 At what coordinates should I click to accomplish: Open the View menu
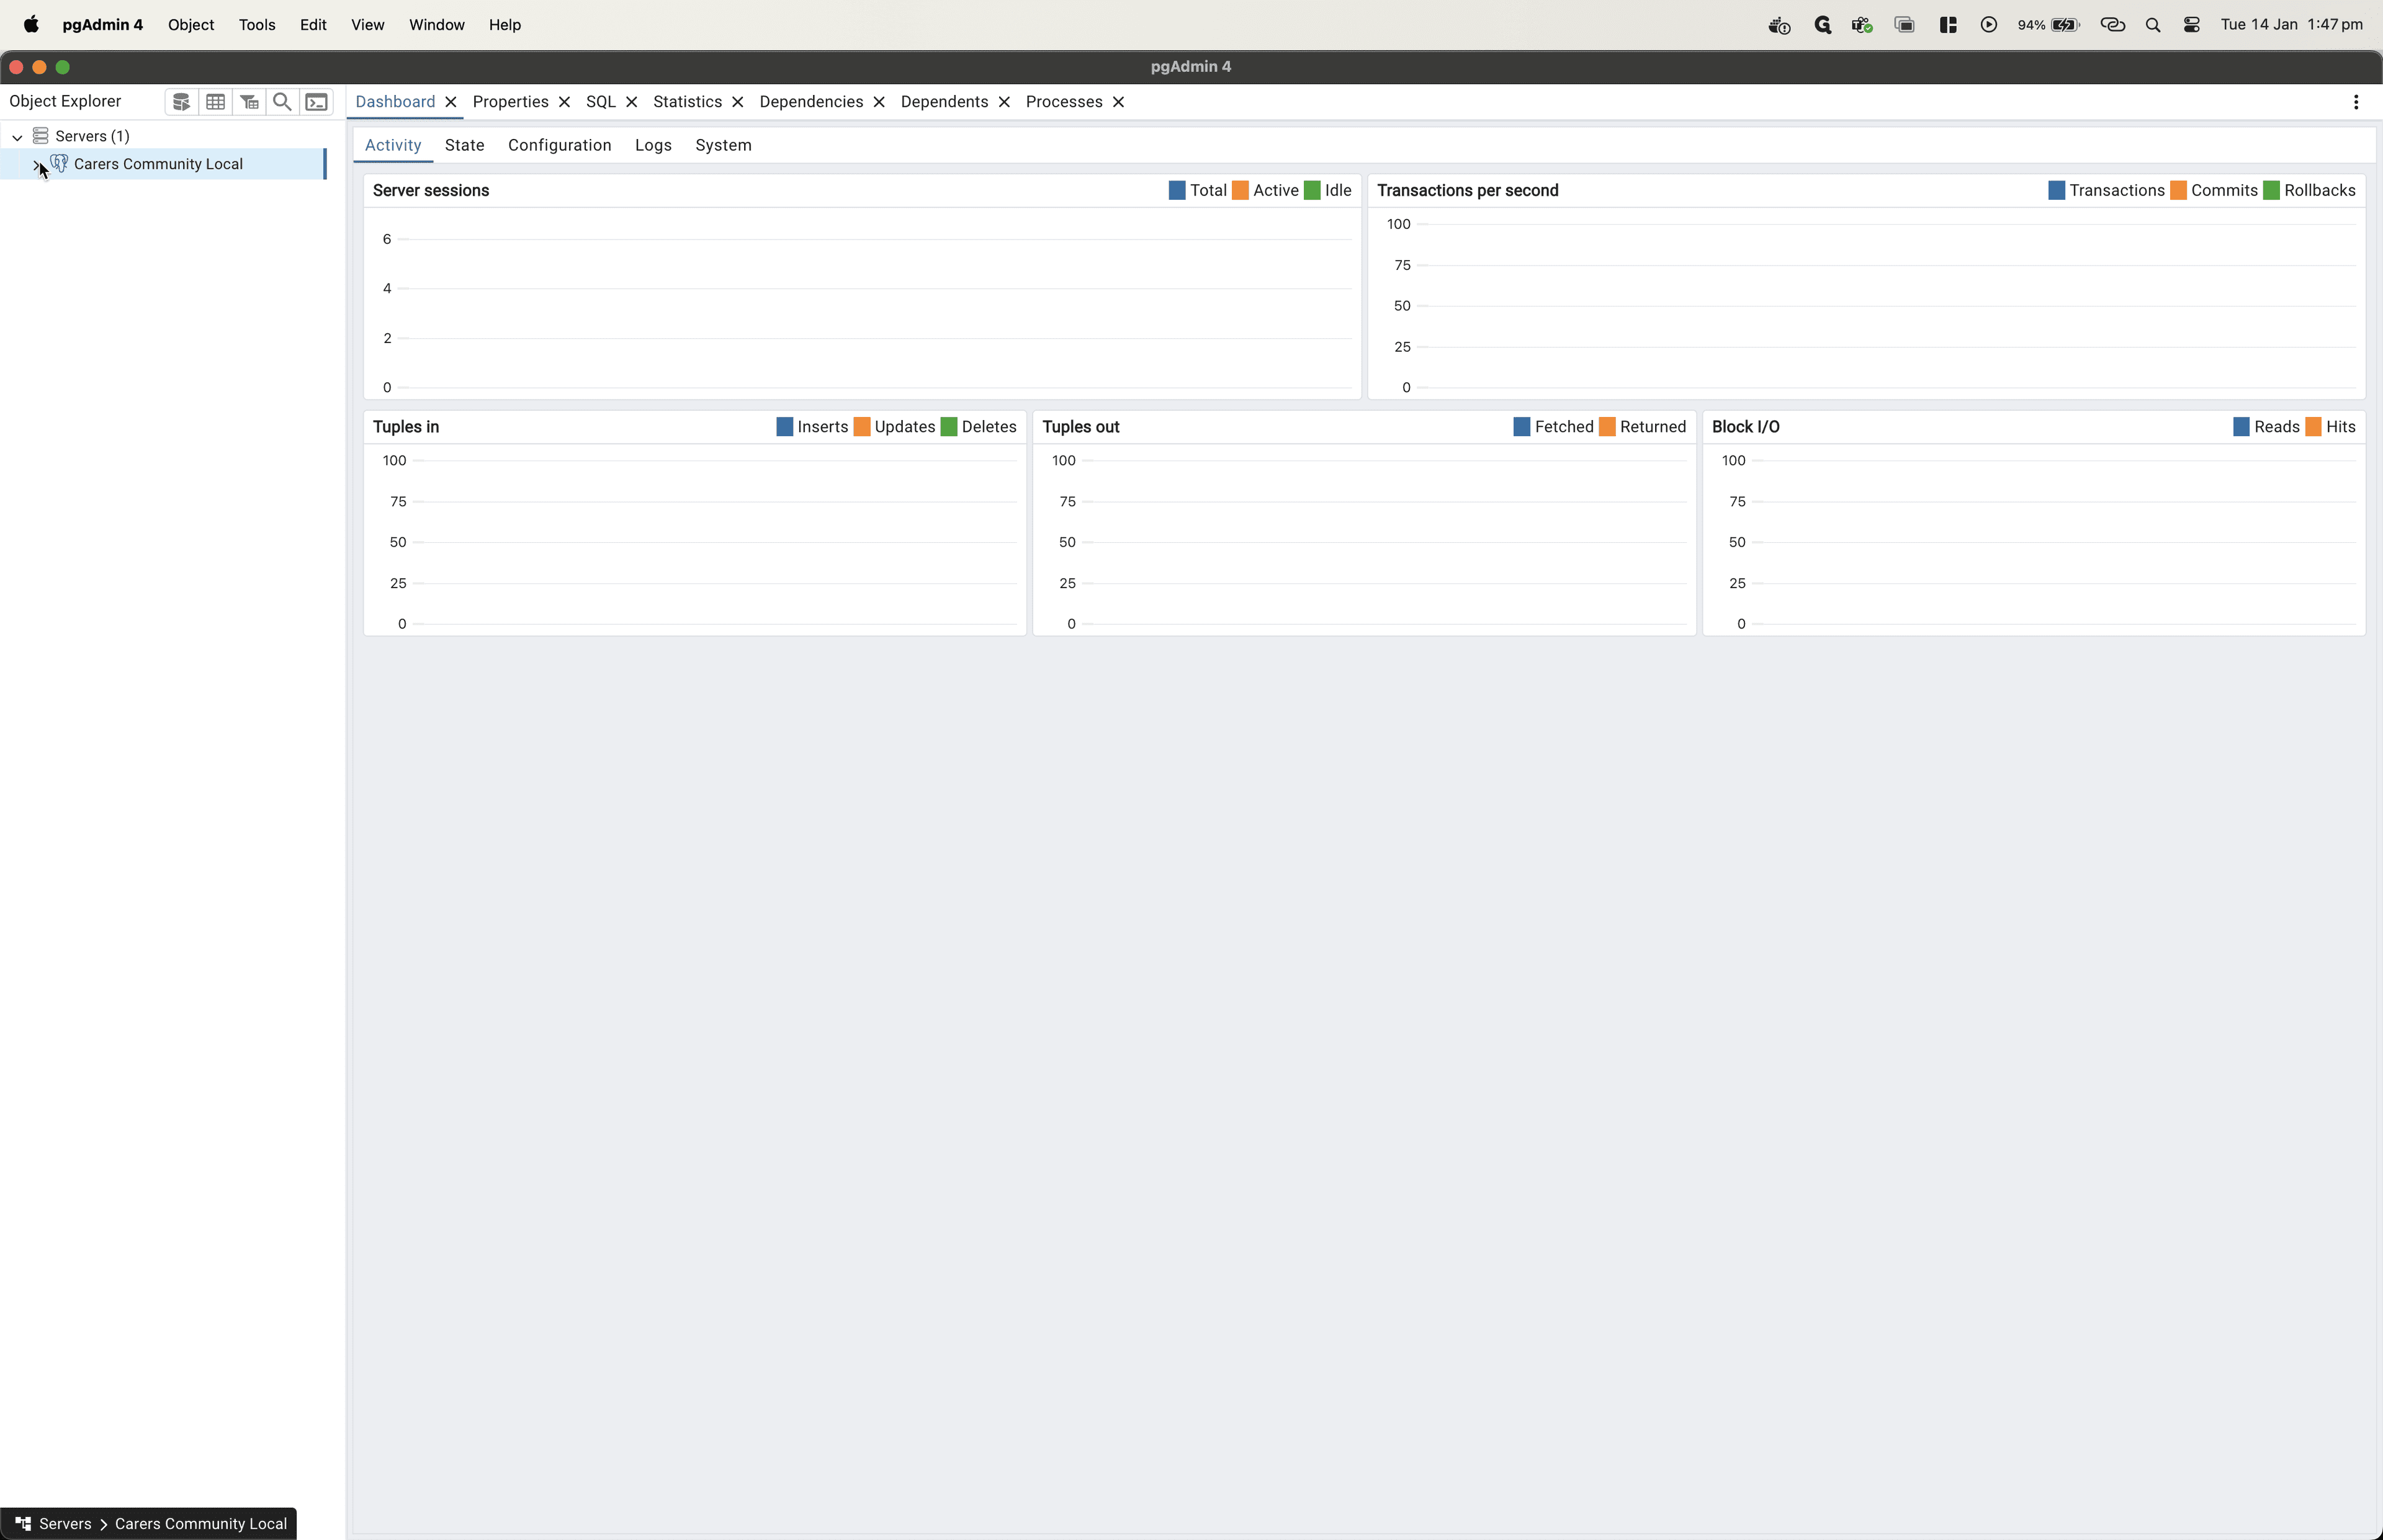[x=367, y=25]
